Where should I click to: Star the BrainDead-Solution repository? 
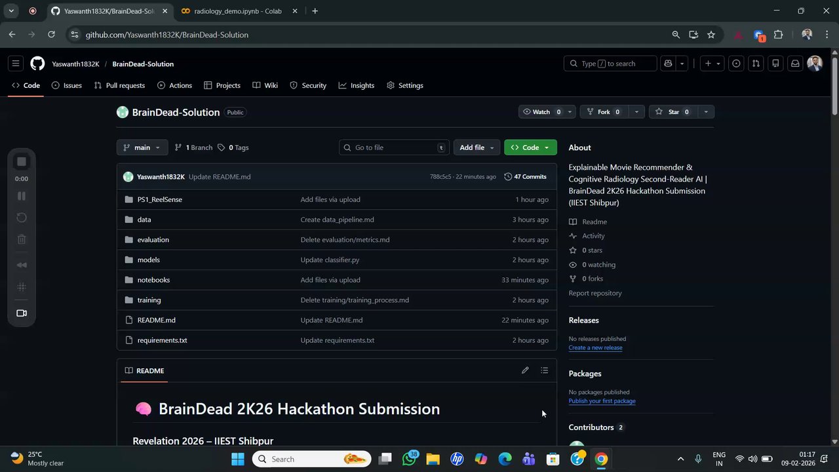pyautogui.click(x=673, y=112)
